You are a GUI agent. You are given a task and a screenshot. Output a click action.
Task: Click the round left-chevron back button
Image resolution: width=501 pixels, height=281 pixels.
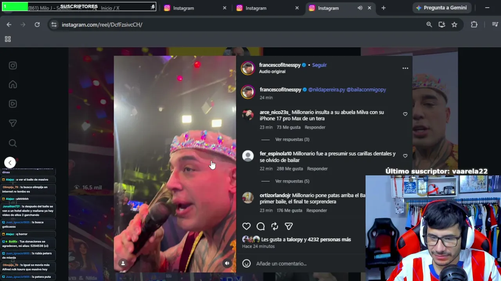[x=10, y=162]
